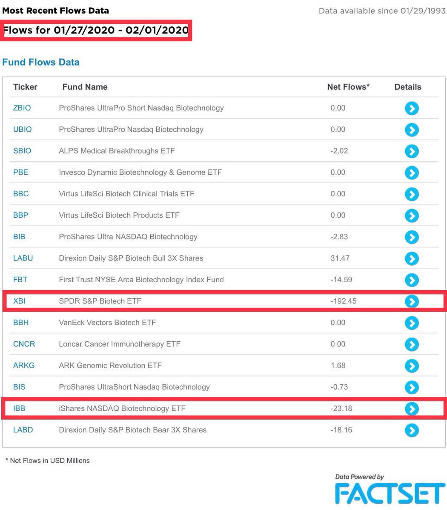Click 'Virtus LifeSci Biotech Clinical Trials ETF'

(x=126, y=194)
